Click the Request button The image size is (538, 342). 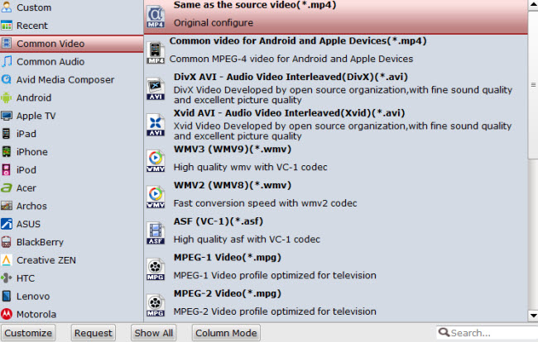(x=93, y=333)
